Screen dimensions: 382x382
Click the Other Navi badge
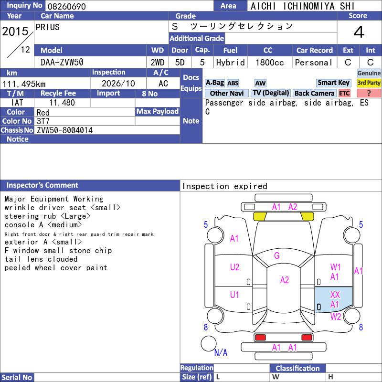[x=227, y=93]
